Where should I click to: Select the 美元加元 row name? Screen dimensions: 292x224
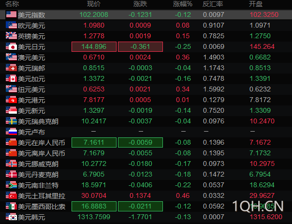click(x=31, y=79)
